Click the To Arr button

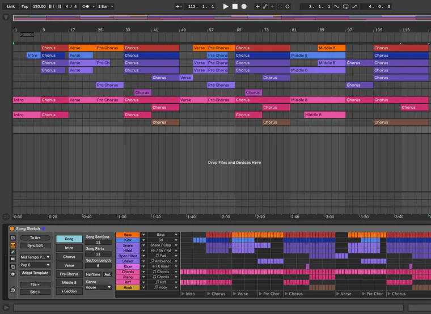pos(35,238)
